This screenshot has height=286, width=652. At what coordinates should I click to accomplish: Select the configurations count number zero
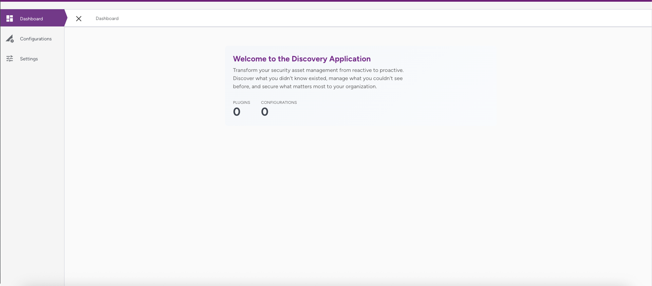[264, 112]
